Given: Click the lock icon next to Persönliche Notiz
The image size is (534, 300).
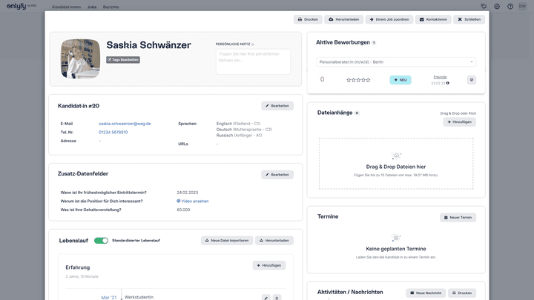Looking at the screenshot, I should pos(253,44).
